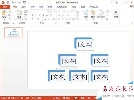Click Increase List Level icon

(x=63, y=15)
